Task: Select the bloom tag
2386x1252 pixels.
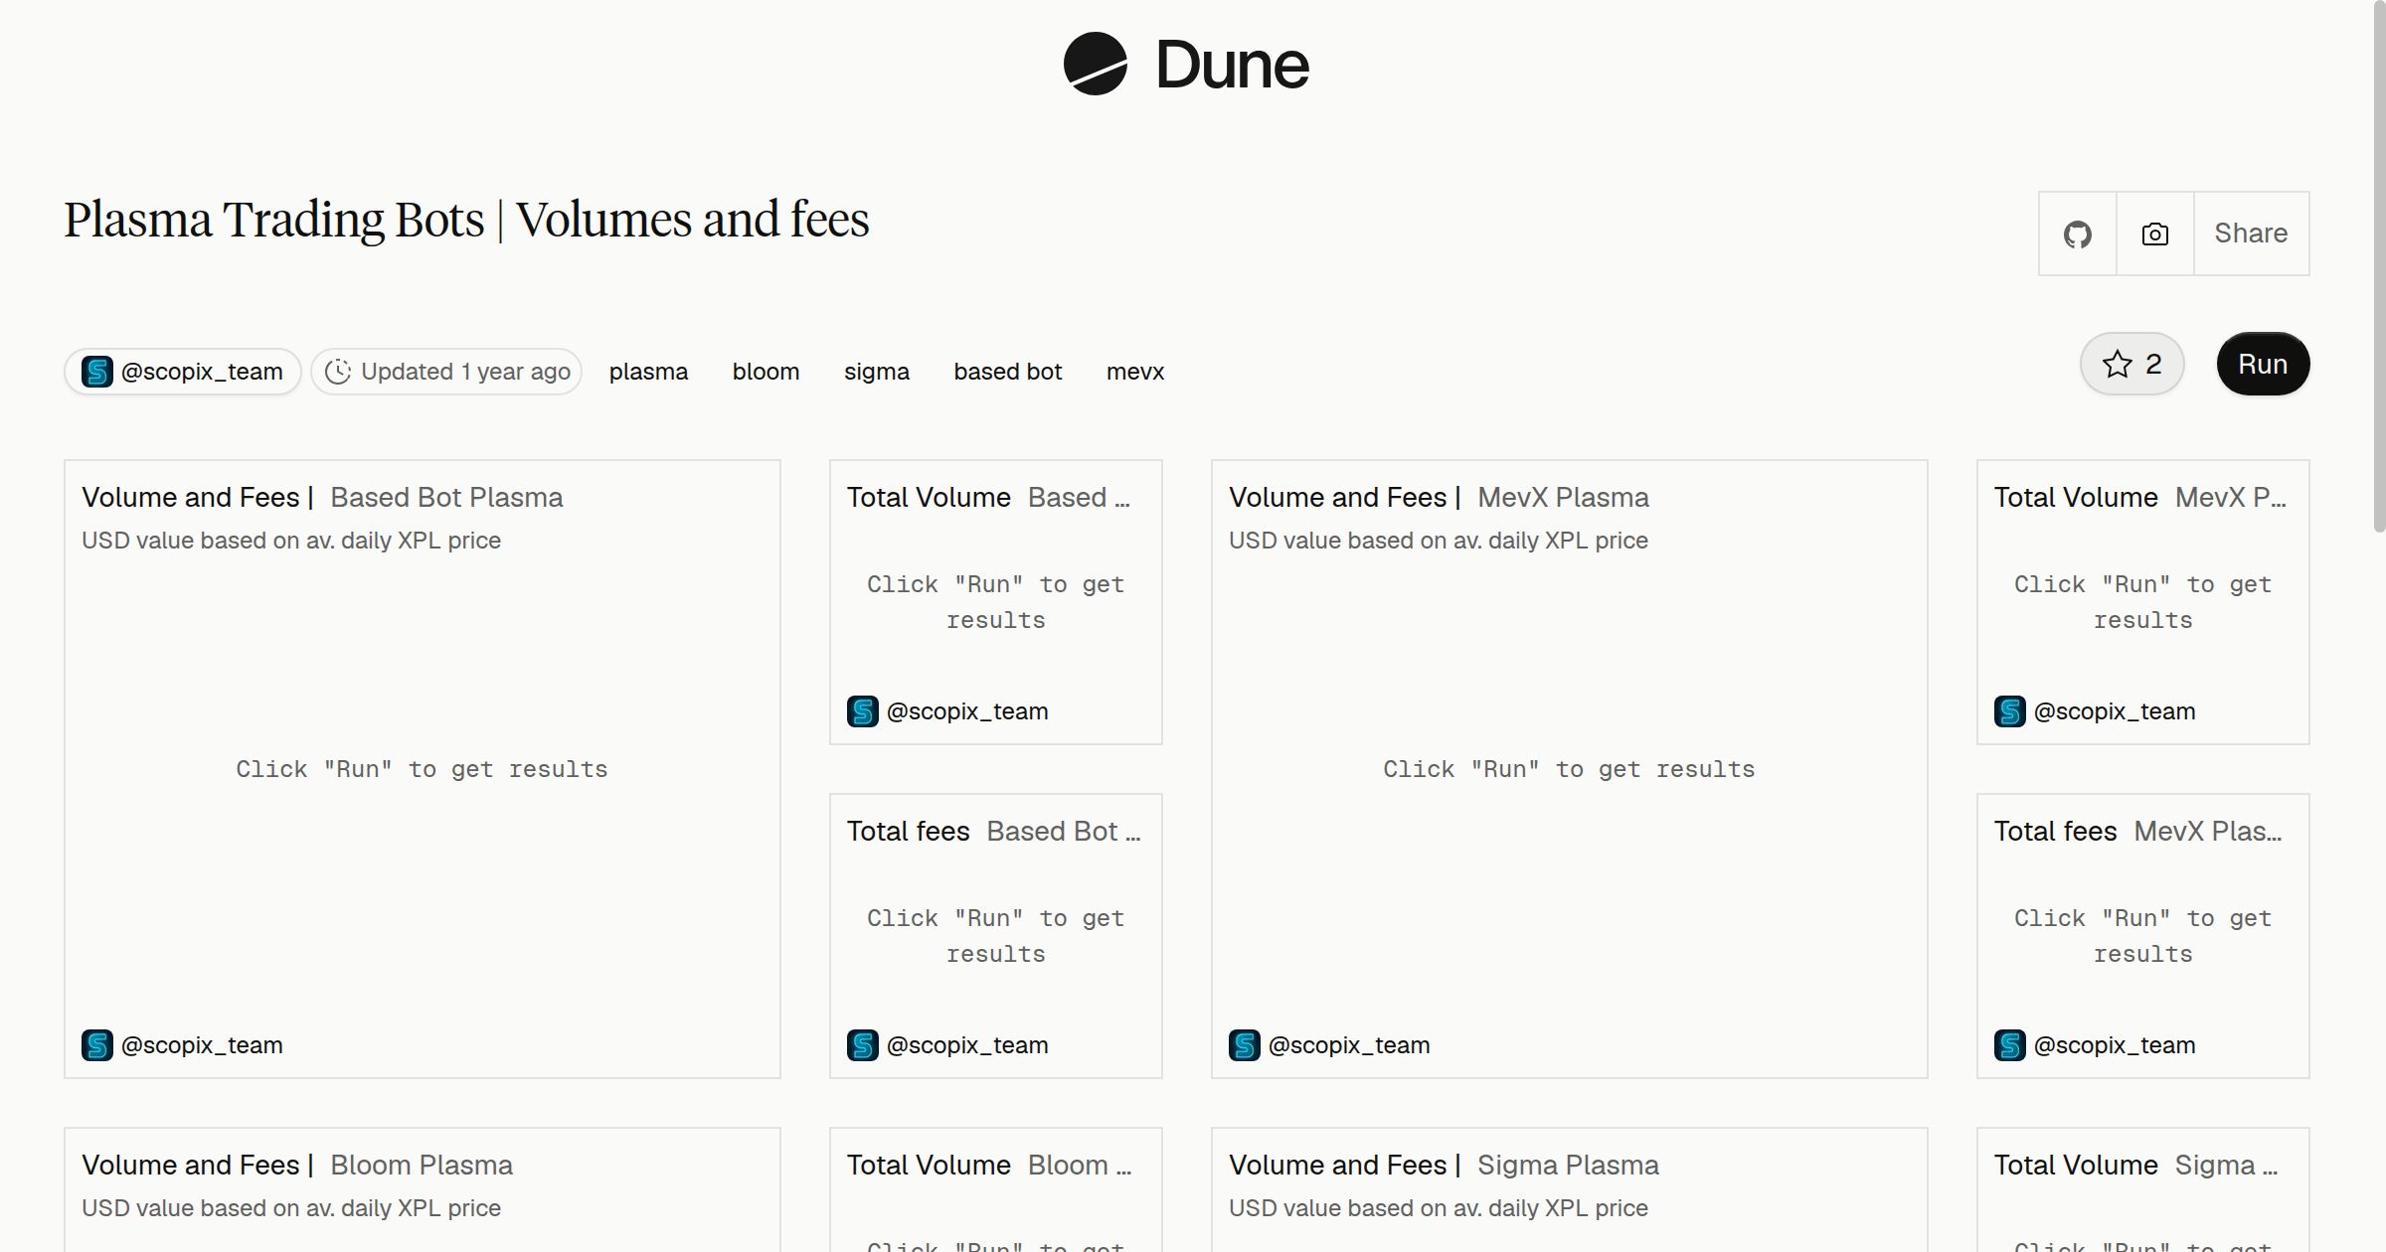Action: click(x=766, y=372)
